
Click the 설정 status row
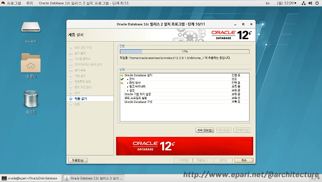pos(185,90)
